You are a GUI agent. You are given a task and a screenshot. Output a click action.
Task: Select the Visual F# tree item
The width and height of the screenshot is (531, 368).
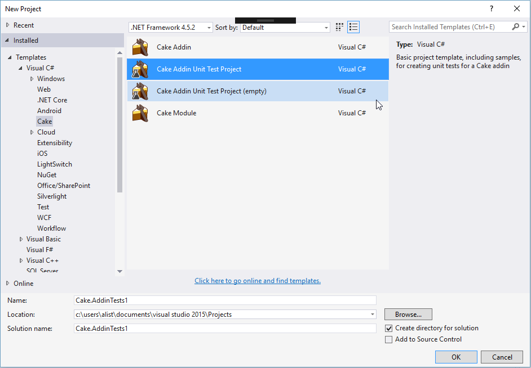pos(39,250)
